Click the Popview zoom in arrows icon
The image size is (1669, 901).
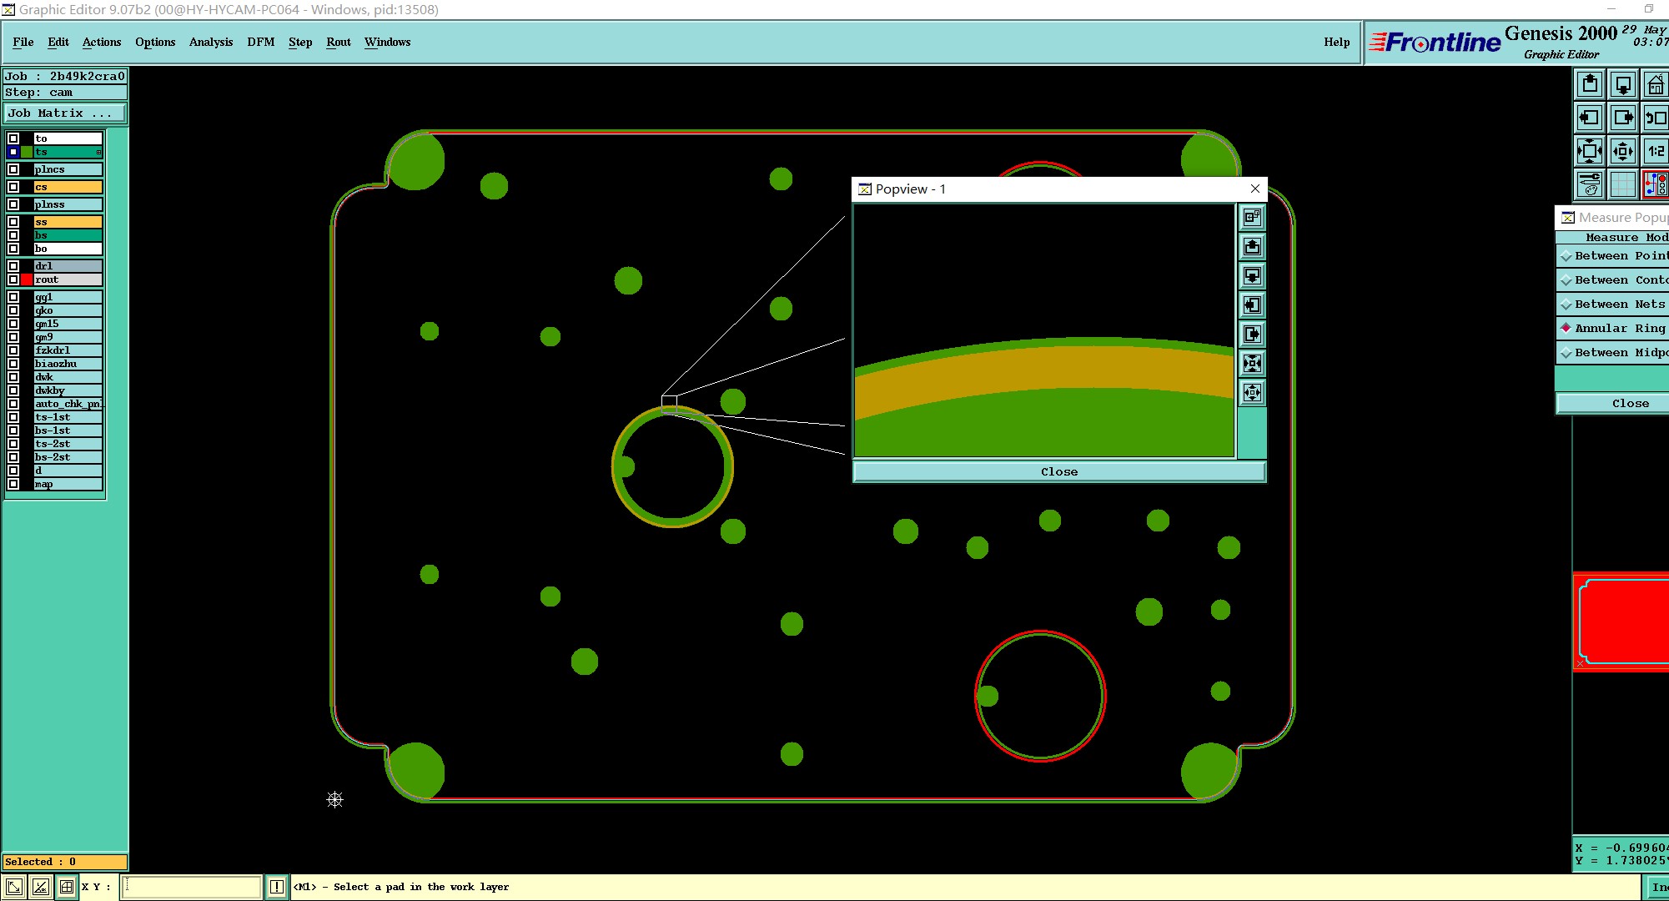pos(1252,364)
